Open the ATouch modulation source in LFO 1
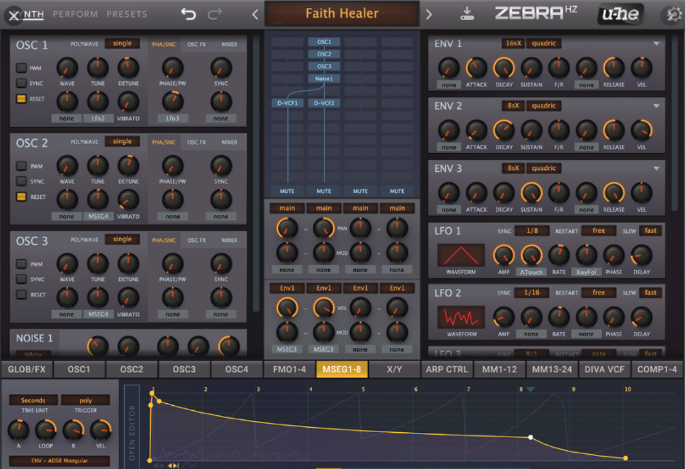 [531, 272]
